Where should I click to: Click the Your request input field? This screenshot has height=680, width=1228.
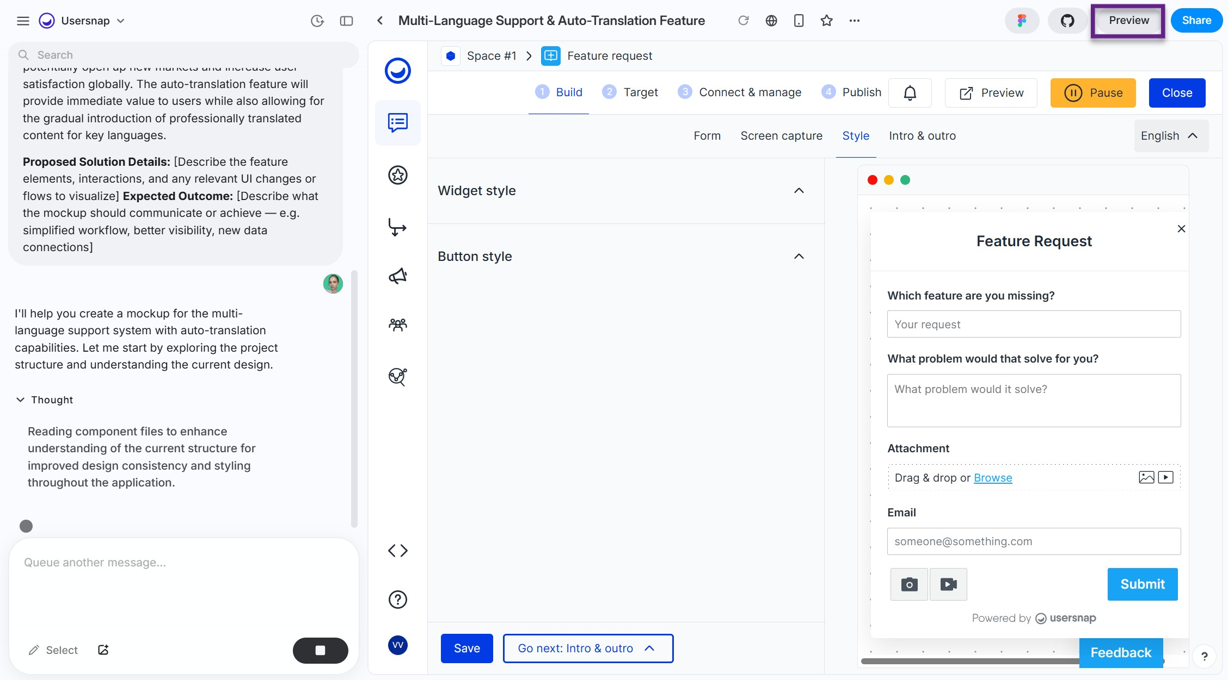[1033, 325]
